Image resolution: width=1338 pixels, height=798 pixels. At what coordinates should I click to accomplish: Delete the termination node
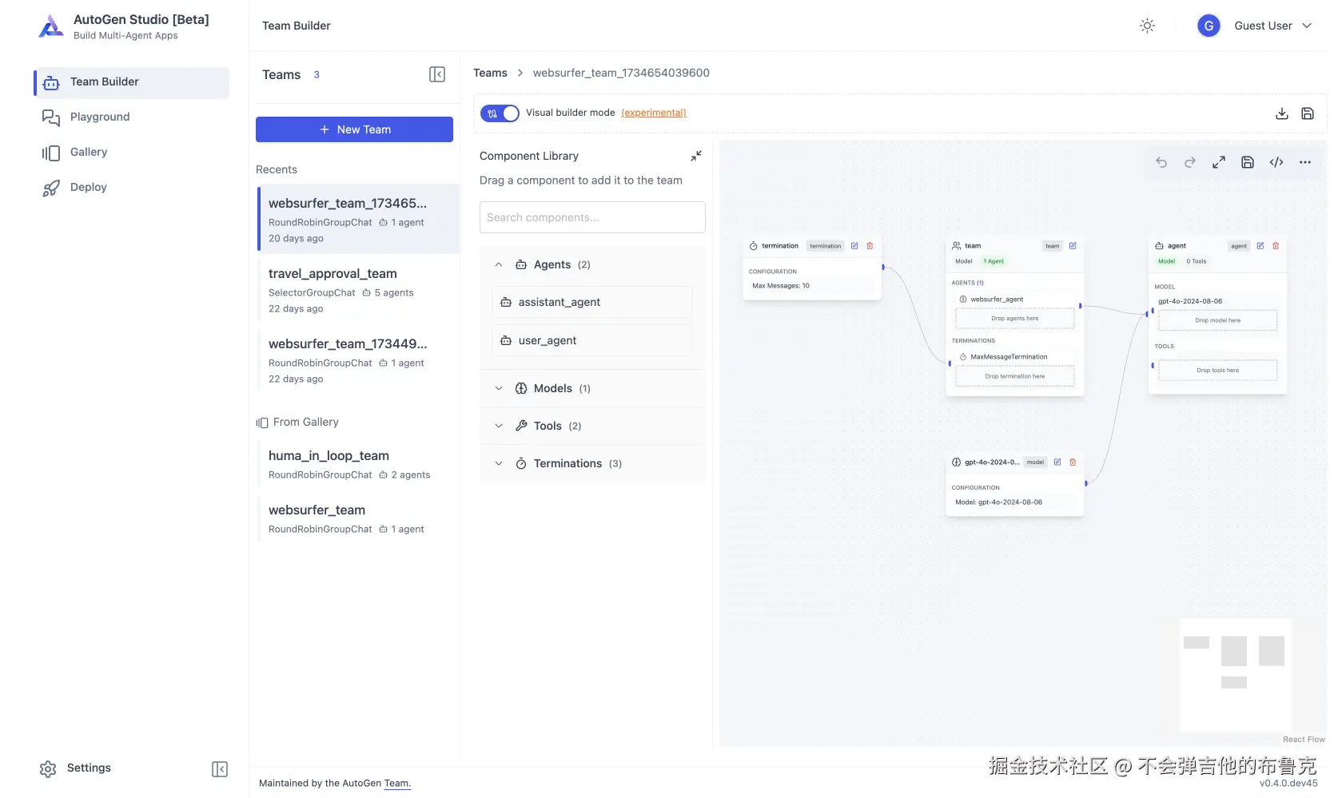pos(870,246)
